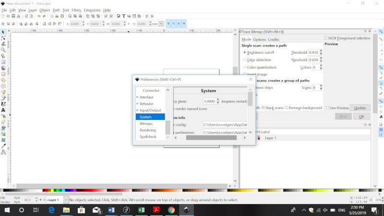Viewport: 384px width, 216px height.
Task: Click the Print toolbar icon
Action: pyautogui.click(x=18, y=16)
